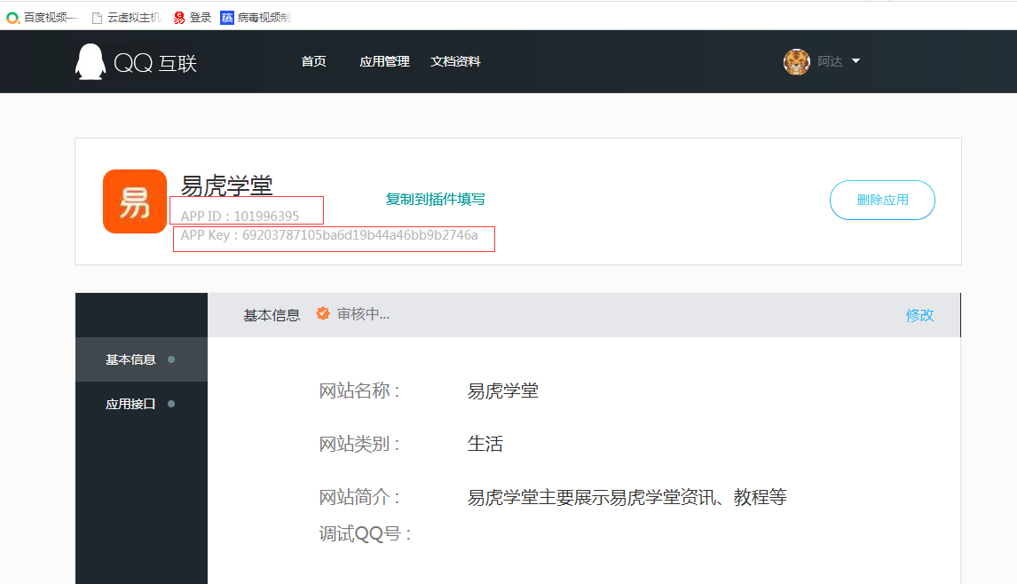
Task: Click the 删除应用 button
Action: 882,200
